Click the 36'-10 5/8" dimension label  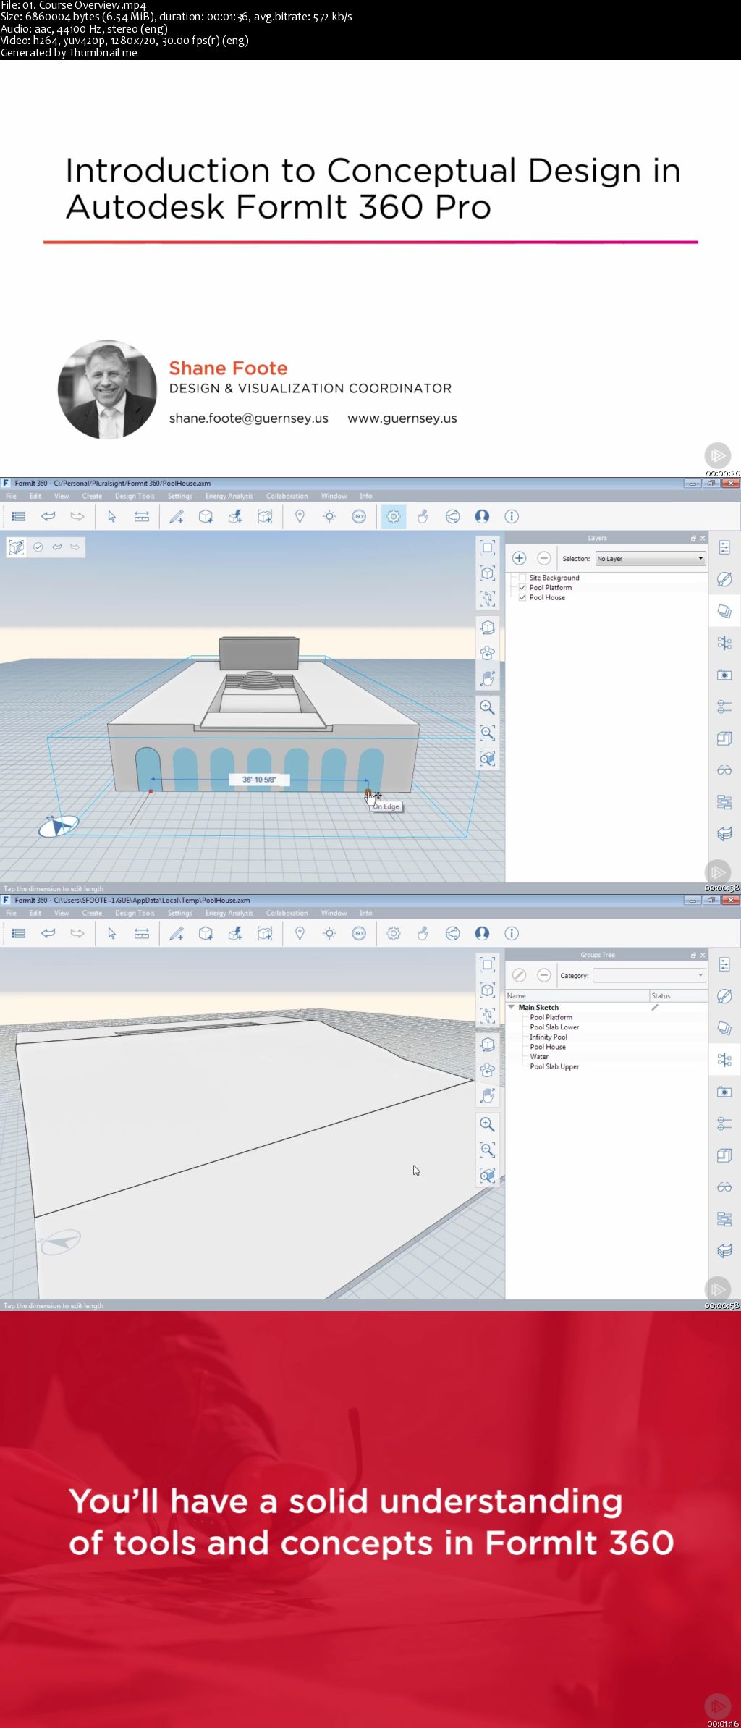259,780
